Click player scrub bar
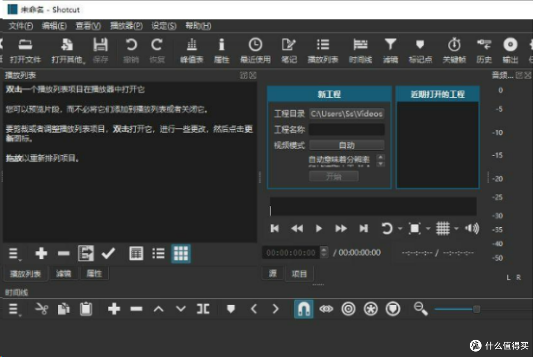Image resolution: width=534 pixels, height=357 pixels. click(x=373, y=206)
